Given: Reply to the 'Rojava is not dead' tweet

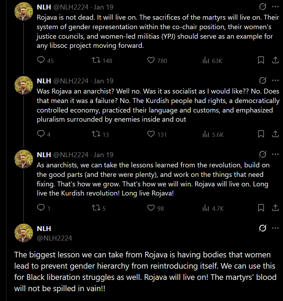Looking at the screenshot, I should tap(41, 60).
